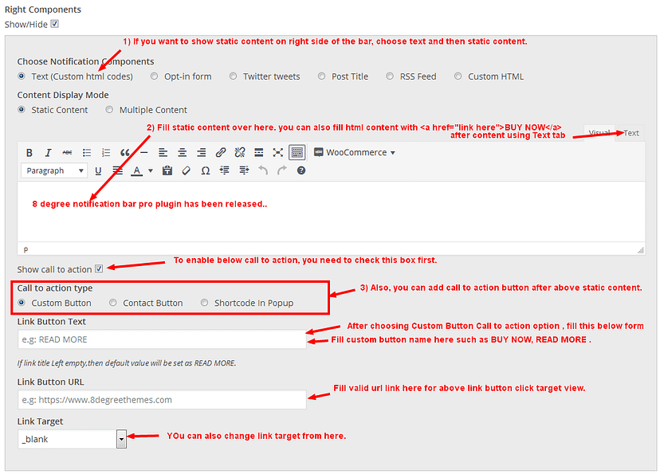Screen dimensions: 660x474
Task: Open the Paragraph format dropdown
Action: pyautogui.click(x=54, y=170)
